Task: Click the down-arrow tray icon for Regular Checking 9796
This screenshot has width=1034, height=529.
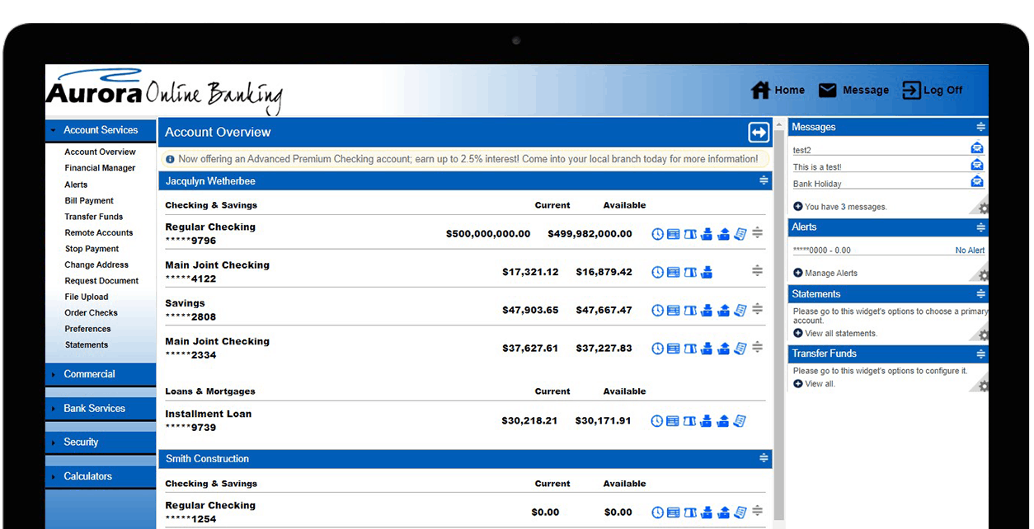Action: pos(707,234)
